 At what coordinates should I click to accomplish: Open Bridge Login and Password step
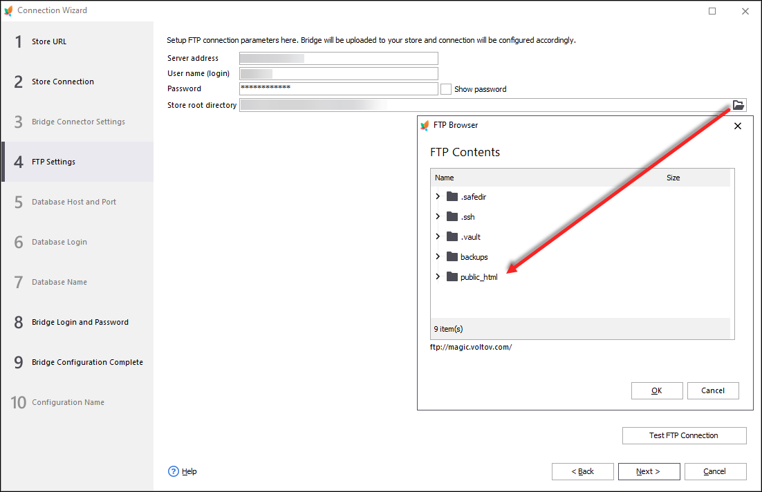[x=80, y=322]
